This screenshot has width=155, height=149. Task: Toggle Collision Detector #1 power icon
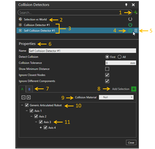click(x=130, y=25)
